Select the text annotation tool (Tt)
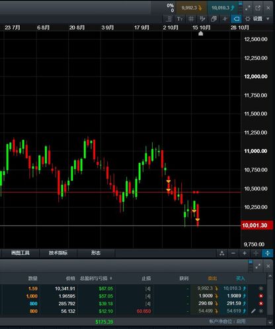 pos(180,19)
